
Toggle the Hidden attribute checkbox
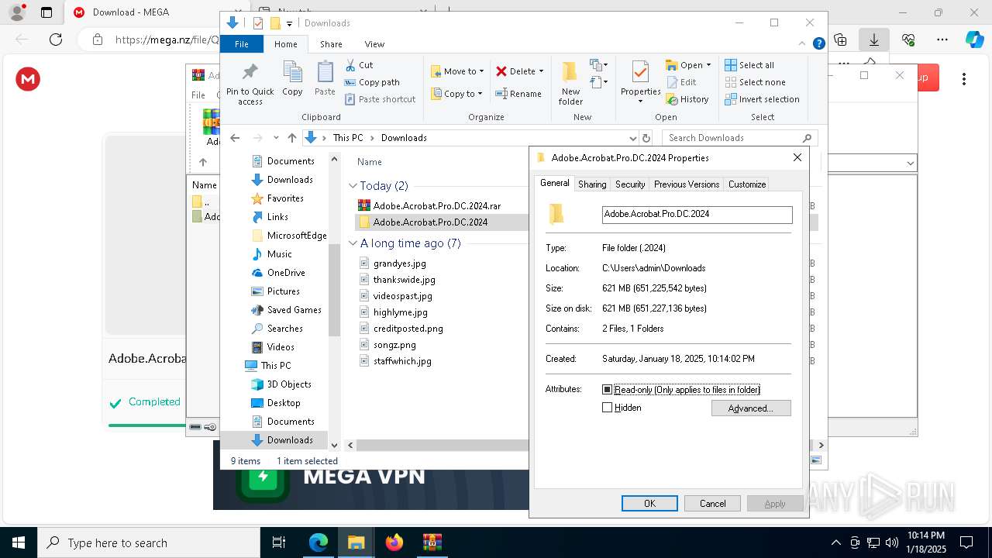pyautogui.click(x=608, y=408)
